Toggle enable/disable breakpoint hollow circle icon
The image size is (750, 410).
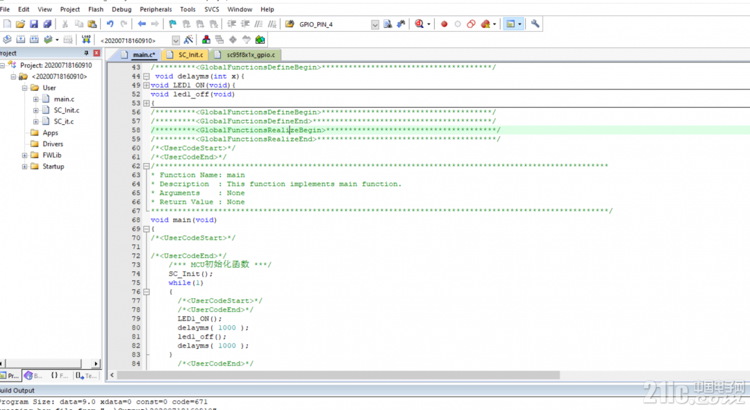(x=457, y=24)
